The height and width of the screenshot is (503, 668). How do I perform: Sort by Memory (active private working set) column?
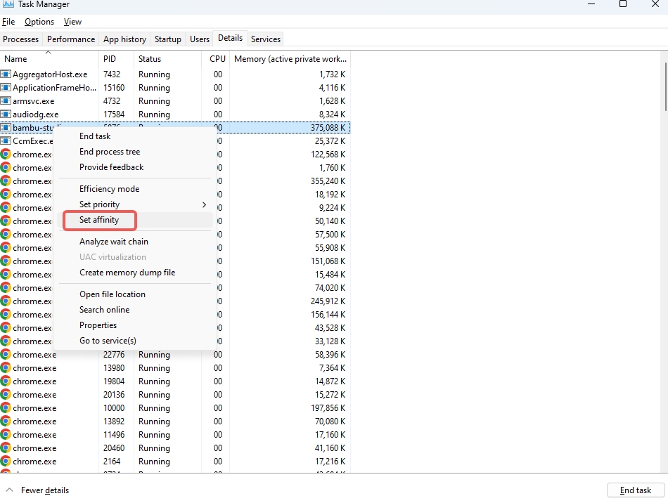[x=290, y=59]
